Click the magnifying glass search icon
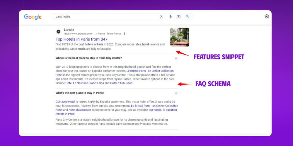The width and height of the screenshot is (293, 146). [x=187, y=17]
